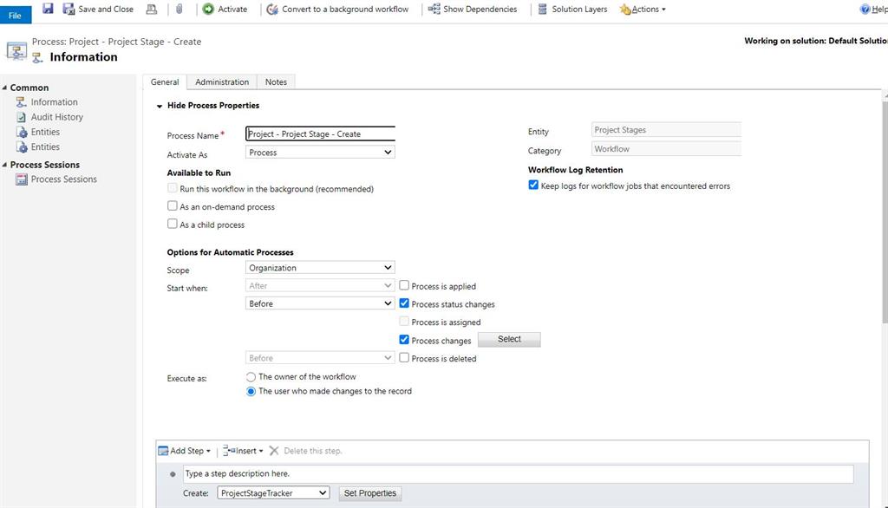This screenshot has height=508, width=888.
Task: Check the 'As a child process' option
Action: tap(173, 225)
